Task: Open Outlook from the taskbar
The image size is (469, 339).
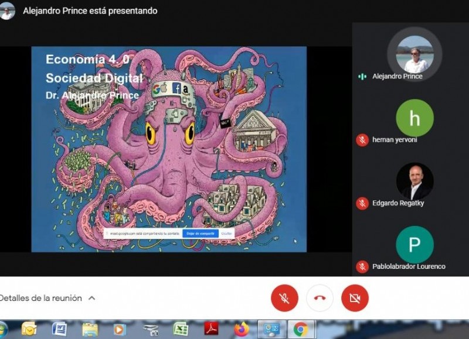Action: (x=29, y=329)
